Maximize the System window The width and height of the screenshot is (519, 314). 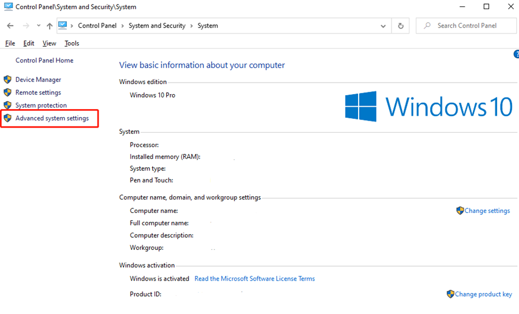486,6
